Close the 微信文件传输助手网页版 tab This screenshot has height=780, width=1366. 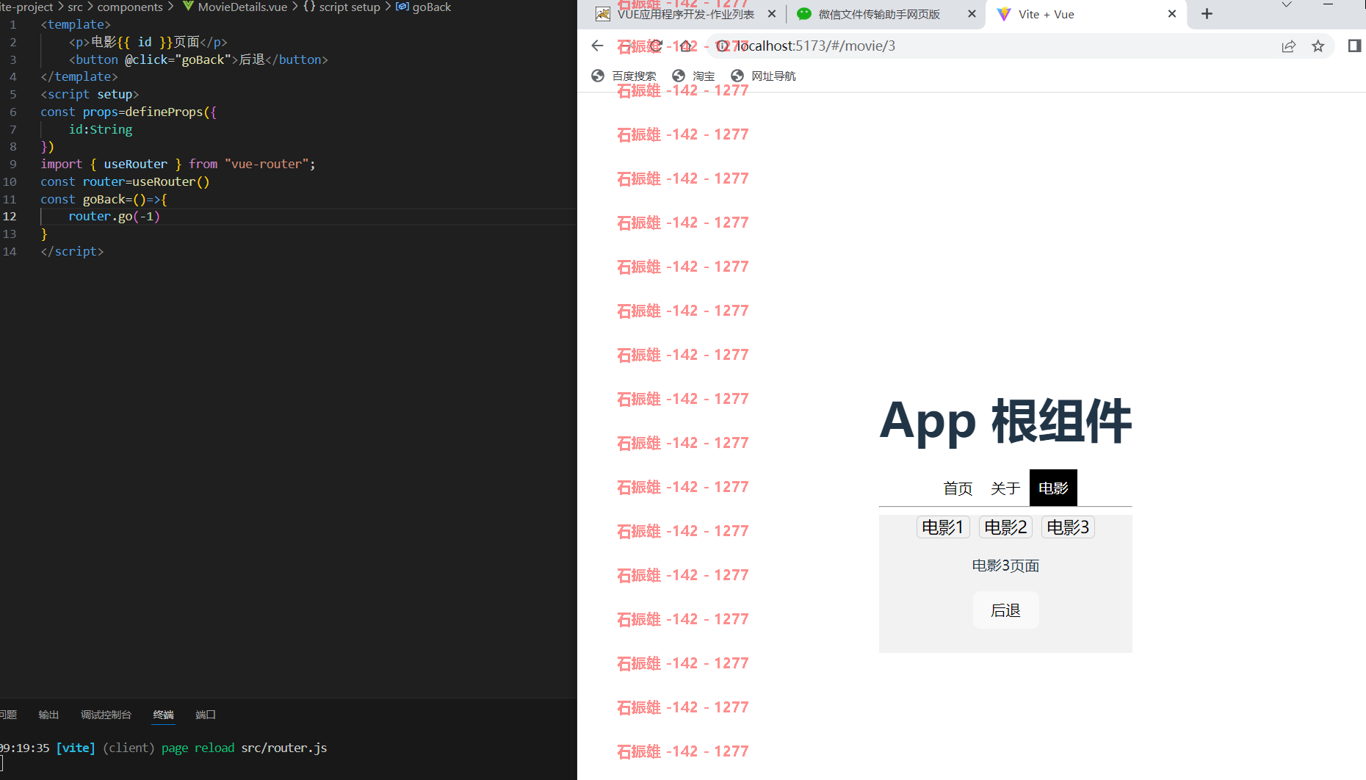972,14
